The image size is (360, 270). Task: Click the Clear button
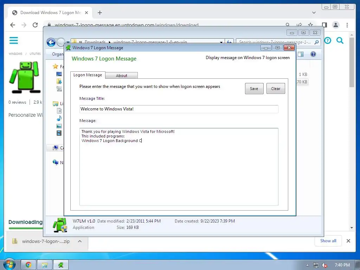coord(276,89)
